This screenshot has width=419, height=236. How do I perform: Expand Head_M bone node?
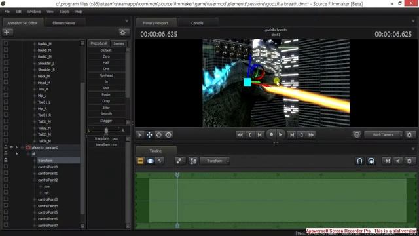[35, 83]
